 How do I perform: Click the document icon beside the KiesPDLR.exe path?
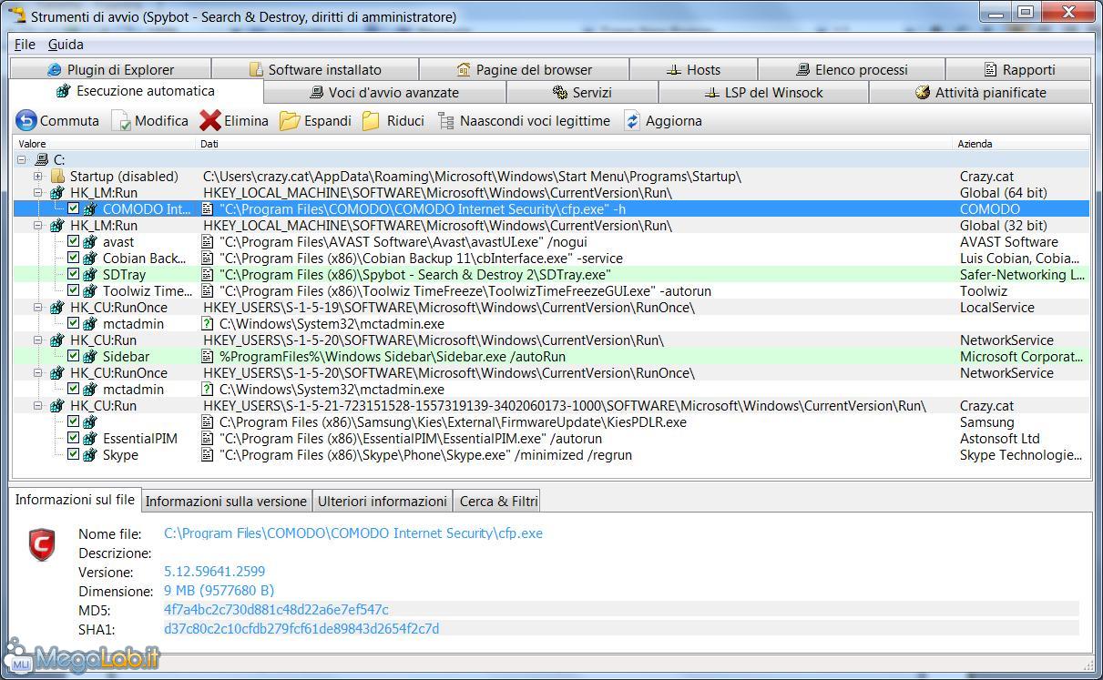[208, 422]
